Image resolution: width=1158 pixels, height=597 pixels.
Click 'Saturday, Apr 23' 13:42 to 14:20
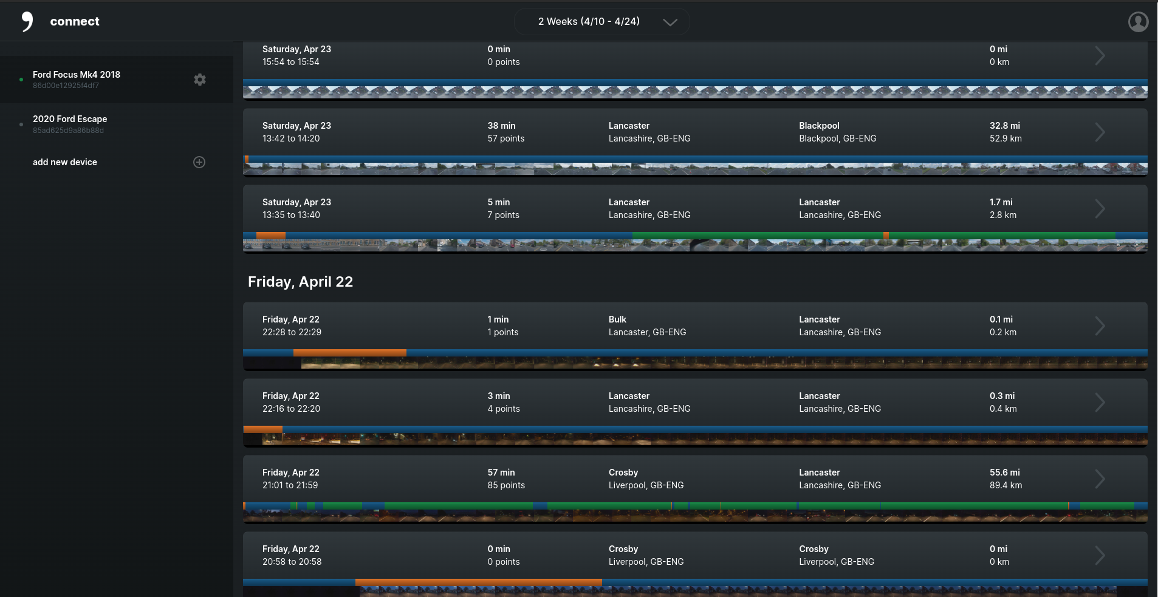tap(296, 132)
